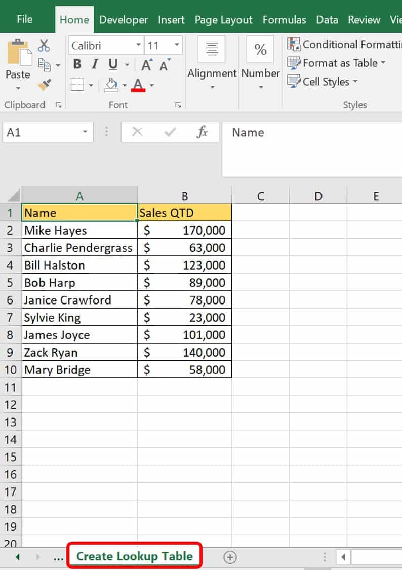Expand the Name Box dropdown arrow
The width and height of the screenshot is (402, 570).
click(85, 132)
